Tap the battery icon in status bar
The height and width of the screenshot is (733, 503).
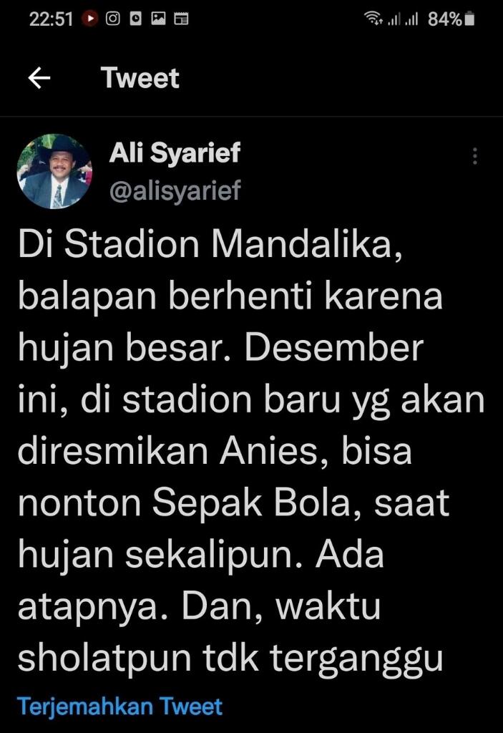[470, 19]
